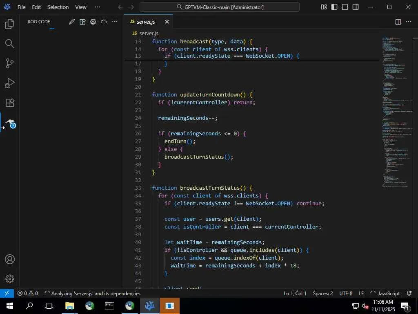Open the Run and Debug view

10,83
